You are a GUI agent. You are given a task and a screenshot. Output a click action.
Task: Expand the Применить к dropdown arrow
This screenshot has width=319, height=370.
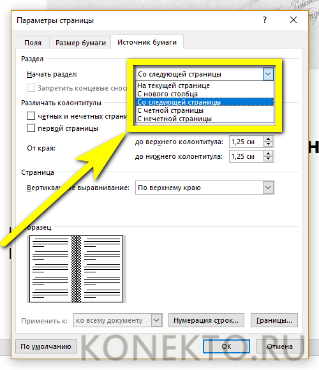[x=157, y=320]
